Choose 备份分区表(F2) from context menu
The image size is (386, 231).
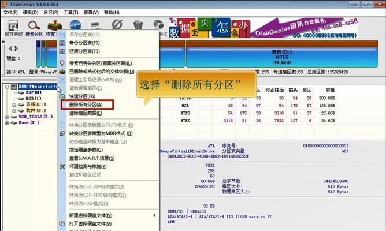point(84,43)
